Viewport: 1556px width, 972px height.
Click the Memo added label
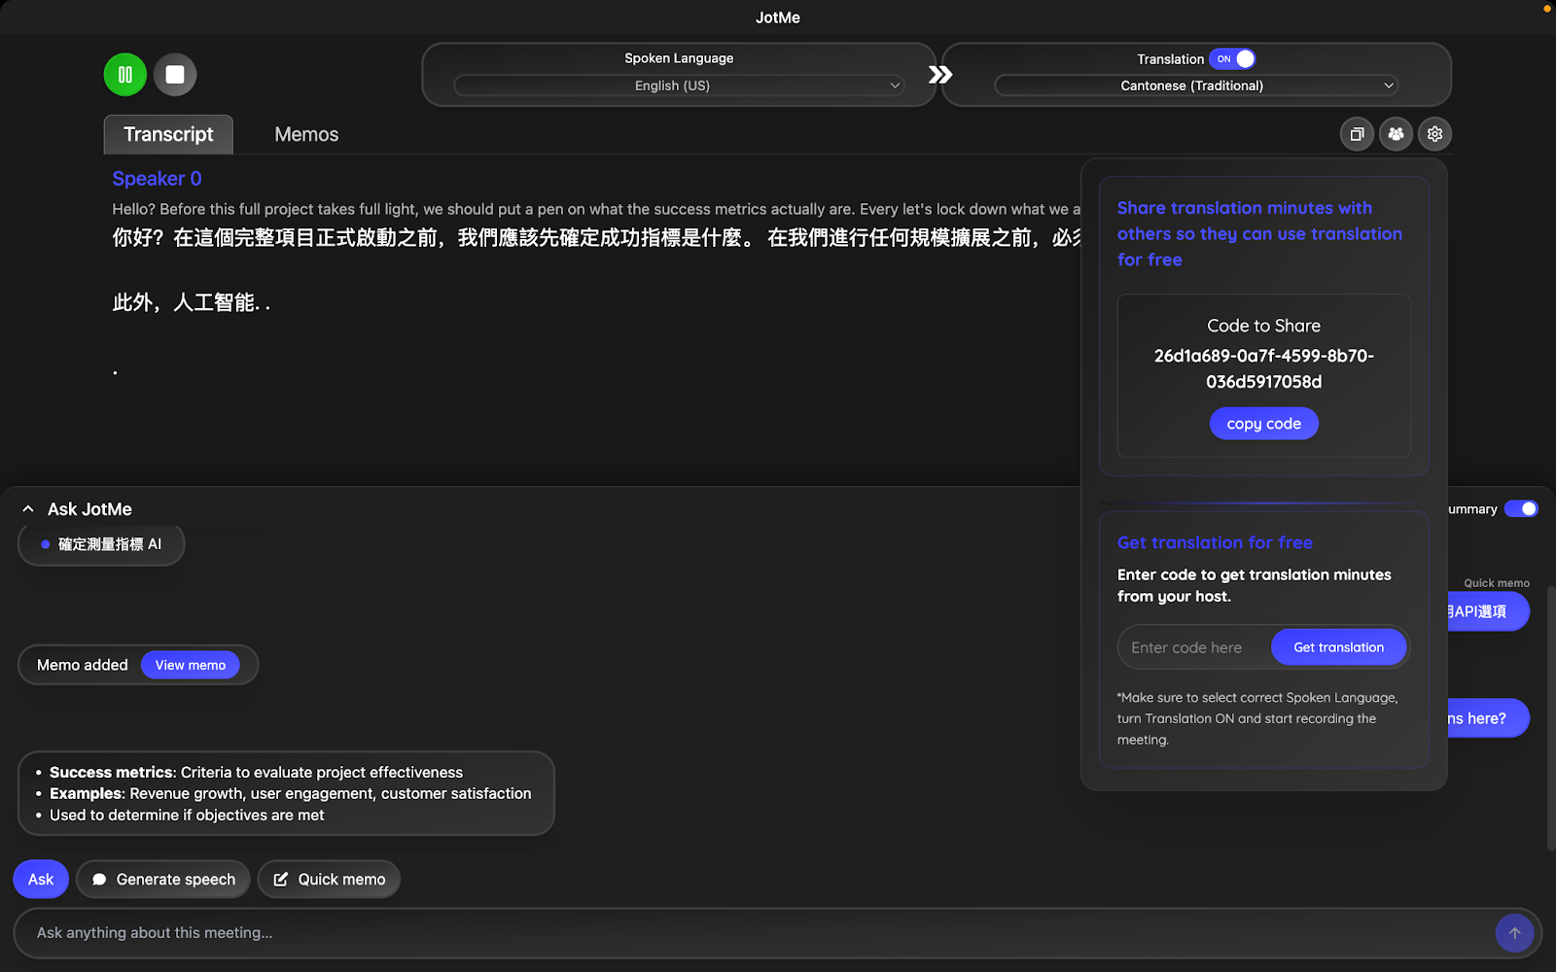click(x=83, y=666)
